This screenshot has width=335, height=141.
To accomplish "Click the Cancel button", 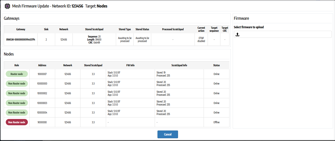I will (x=167, y=134).
